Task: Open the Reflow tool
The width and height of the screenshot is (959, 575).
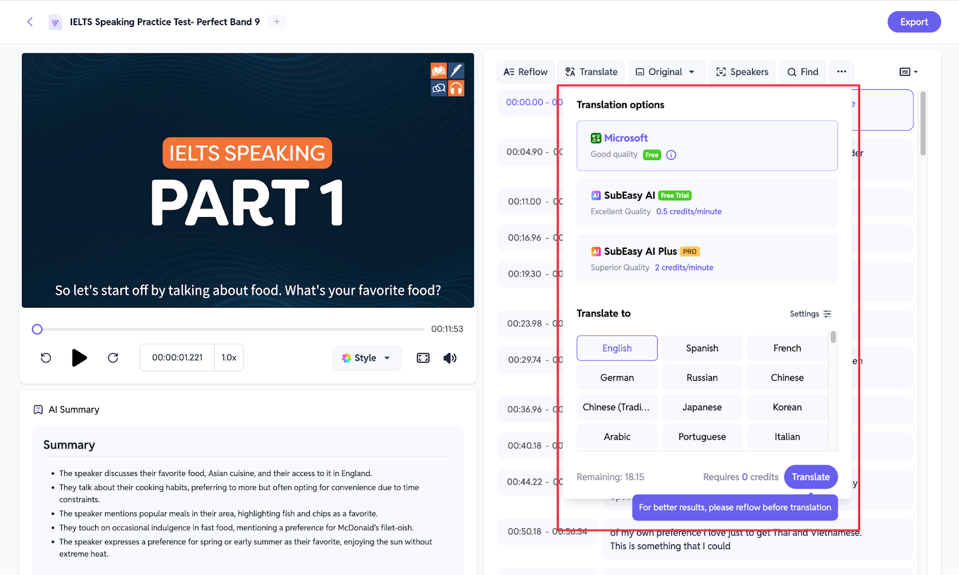Action: pos(525,72)
